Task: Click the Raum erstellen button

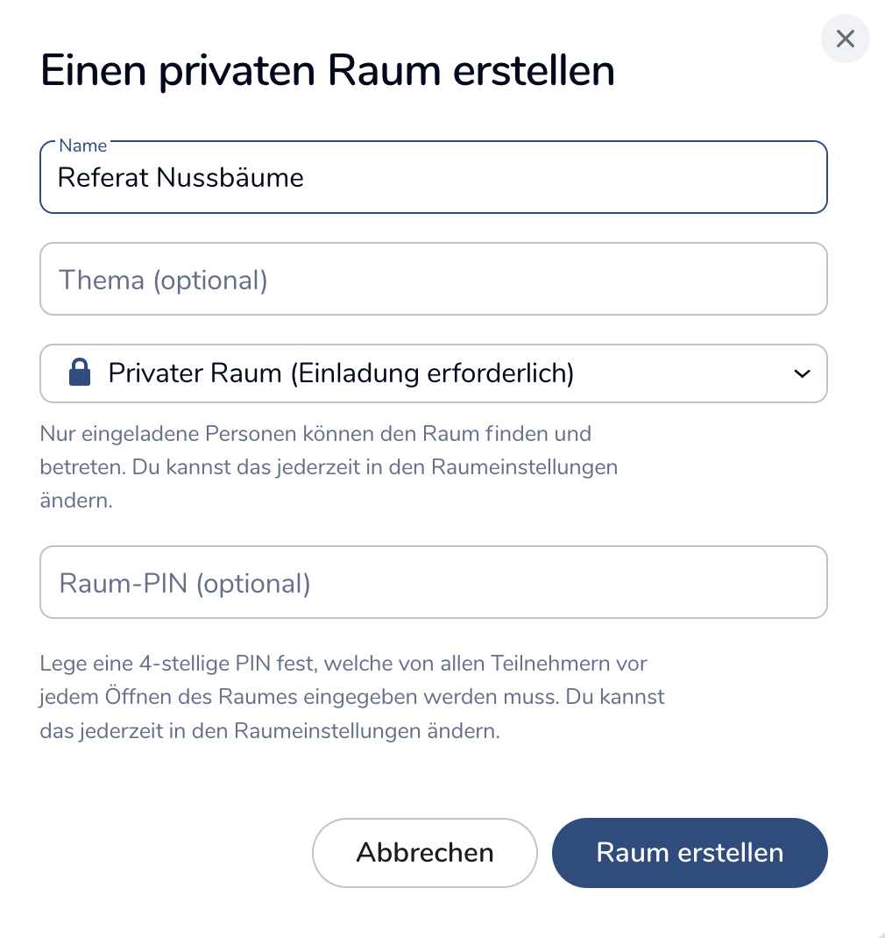Action: coord(690,853)
